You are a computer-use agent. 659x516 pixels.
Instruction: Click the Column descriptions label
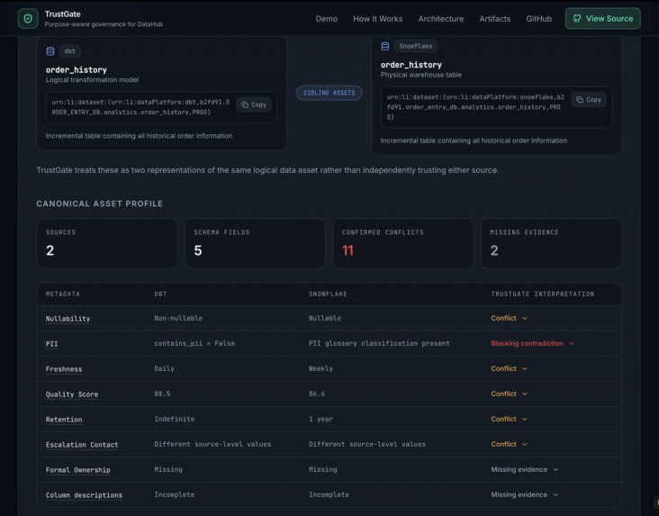[x=84, y=495]
